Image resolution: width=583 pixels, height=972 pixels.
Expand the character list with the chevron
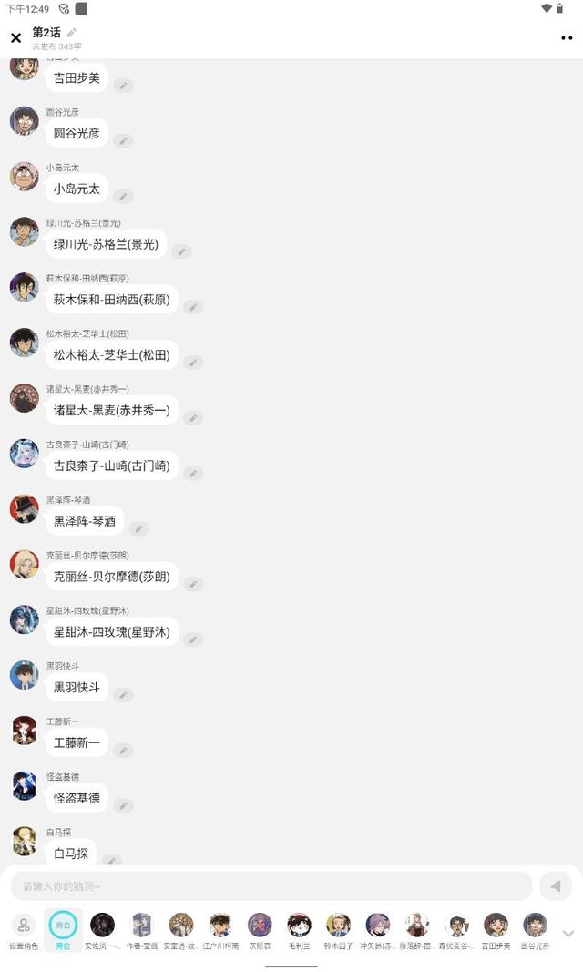[x=568, y=933]
